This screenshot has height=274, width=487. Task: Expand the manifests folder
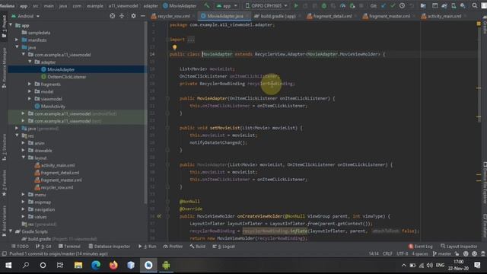pyautogui.click(x=17, y=40)
